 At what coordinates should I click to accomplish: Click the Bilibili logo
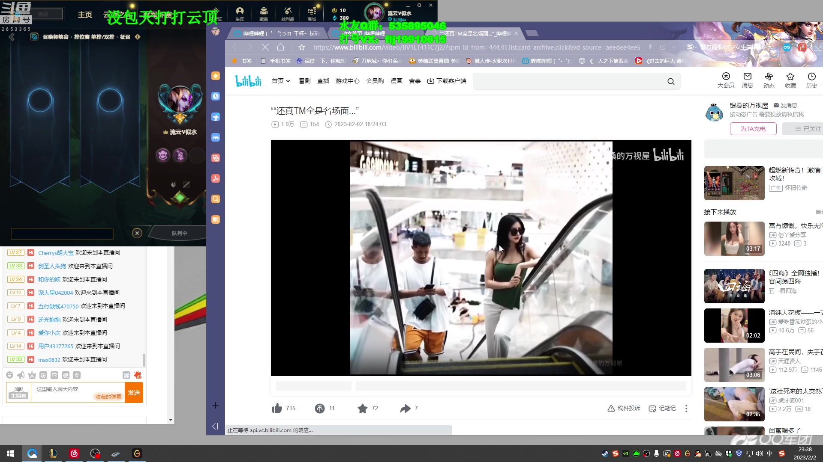click(x=248, y=81)
